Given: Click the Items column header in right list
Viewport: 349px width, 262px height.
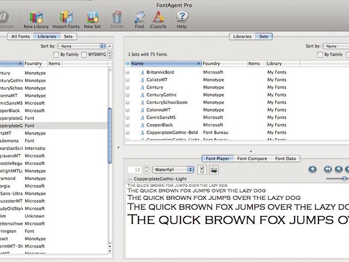Looking at the screenshot, I should coord(257,63).
